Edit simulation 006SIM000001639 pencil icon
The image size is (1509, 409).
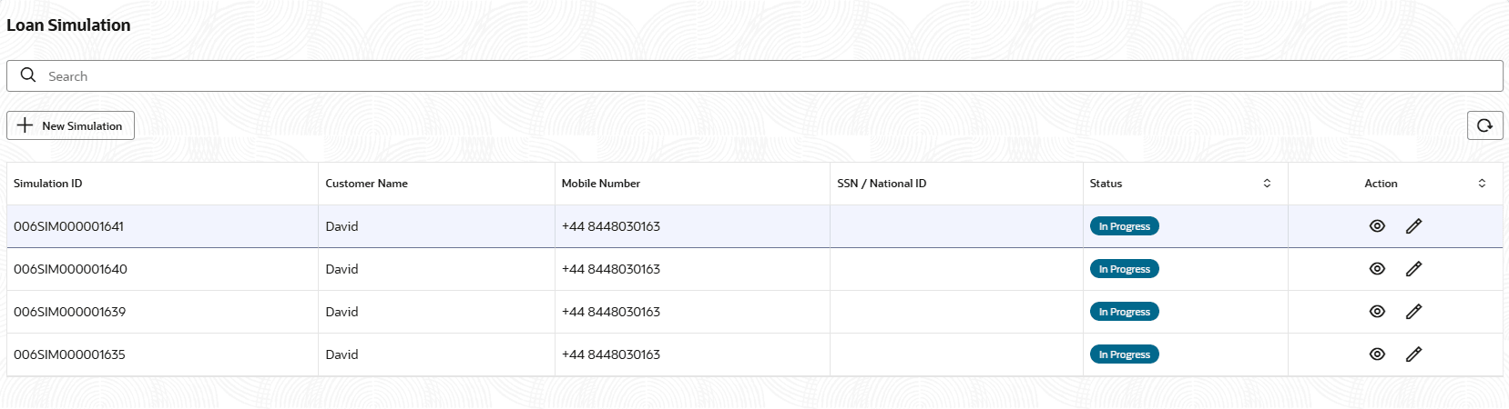(x=1413, y=312)
